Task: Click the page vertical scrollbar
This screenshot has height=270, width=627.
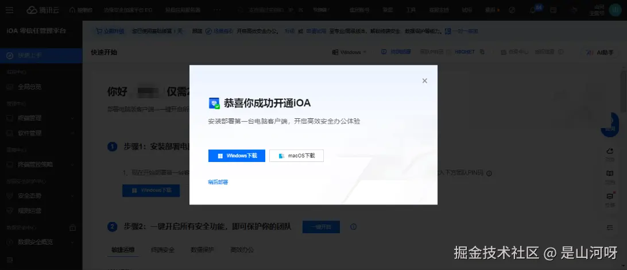Action: tap(624, 92)
